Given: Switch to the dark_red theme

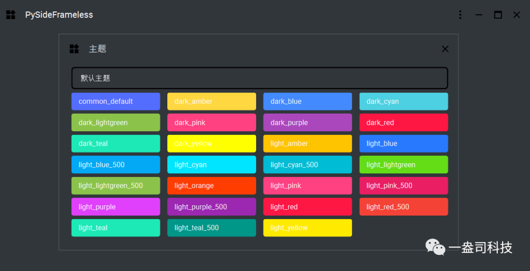Looking at the screenshot, I should (x=403, y=123).
